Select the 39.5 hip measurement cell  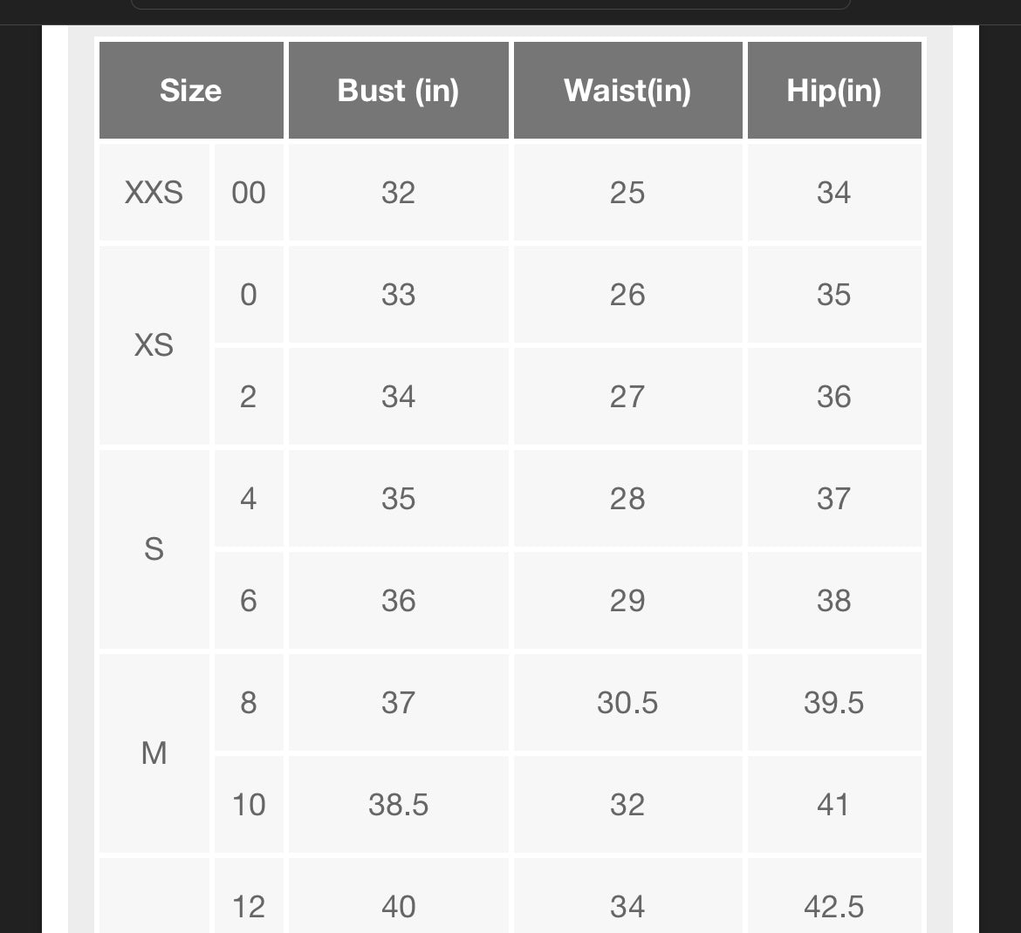833,703
